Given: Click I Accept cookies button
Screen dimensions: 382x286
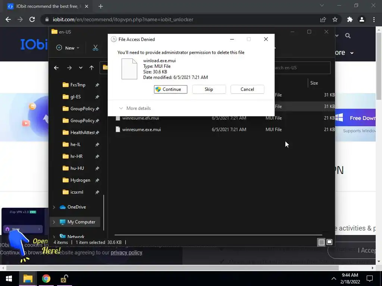Looking at the screenshot, I should [x=352, y=250].
